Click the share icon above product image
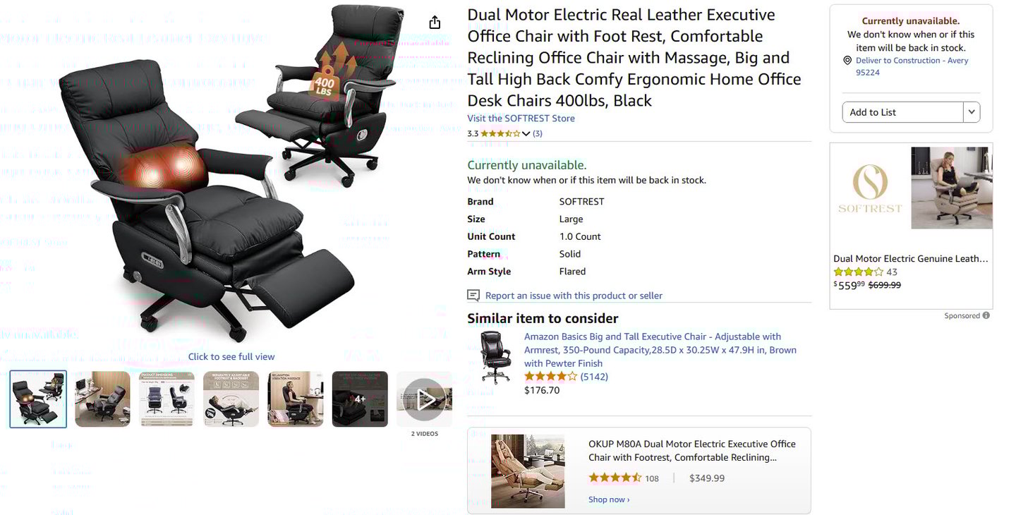Image resolution: width=1016 pixels, height=515 pixels. pos(435,22)
